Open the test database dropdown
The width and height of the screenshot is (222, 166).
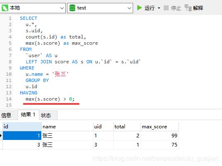pos(129,8)
